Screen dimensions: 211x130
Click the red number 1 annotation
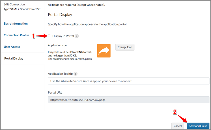(x=33, y=36)
